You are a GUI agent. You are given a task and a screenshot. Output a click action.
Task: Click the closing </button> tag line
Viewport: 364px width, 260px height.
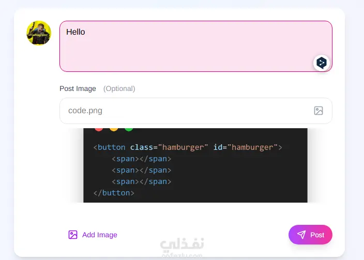pyautogui.click(x=114, y=193)
